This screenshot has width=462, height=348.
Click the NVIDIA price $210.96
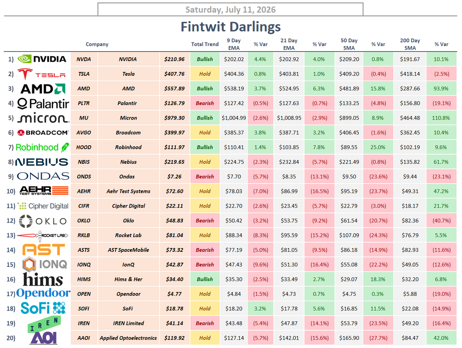point(174,59)
